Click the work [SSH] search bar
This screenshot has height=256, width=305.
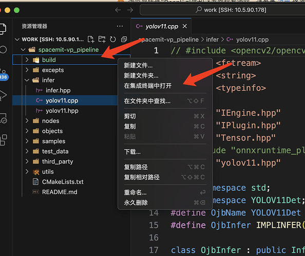coord(222,10)
